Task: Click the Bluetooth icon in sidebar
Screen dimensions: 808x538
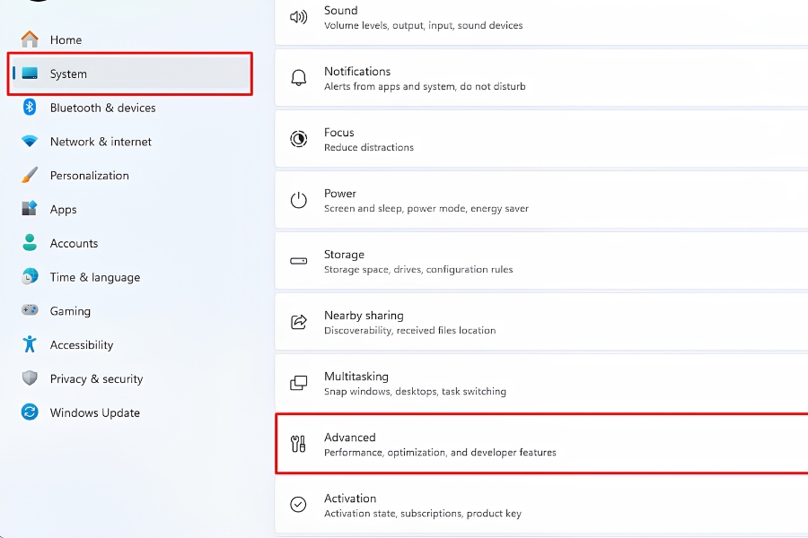Action: [30, 107]
